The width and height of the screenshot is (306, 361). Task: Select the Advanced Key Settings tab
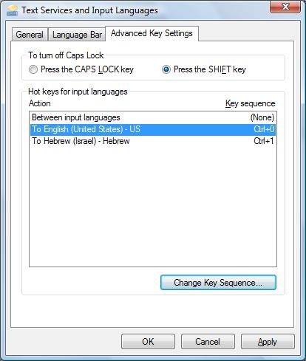152,33
